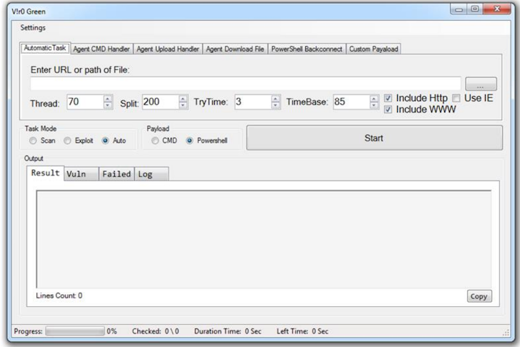Switch to Agent CMD Handler tab
The height and width of the screenshot is (347, 520).
click(103, 49)
